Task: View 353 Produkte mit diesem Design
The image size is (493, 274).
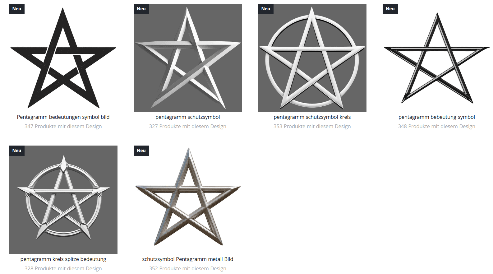Action: pos(312,126)
